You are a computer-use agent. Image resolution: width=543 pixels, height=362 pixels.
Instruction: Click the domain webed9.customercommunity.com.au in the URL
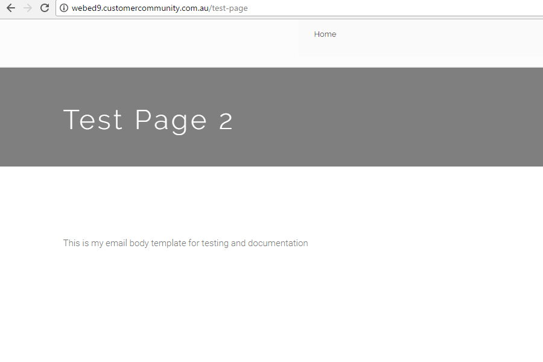pyautogui.click(x=140, y=8)
